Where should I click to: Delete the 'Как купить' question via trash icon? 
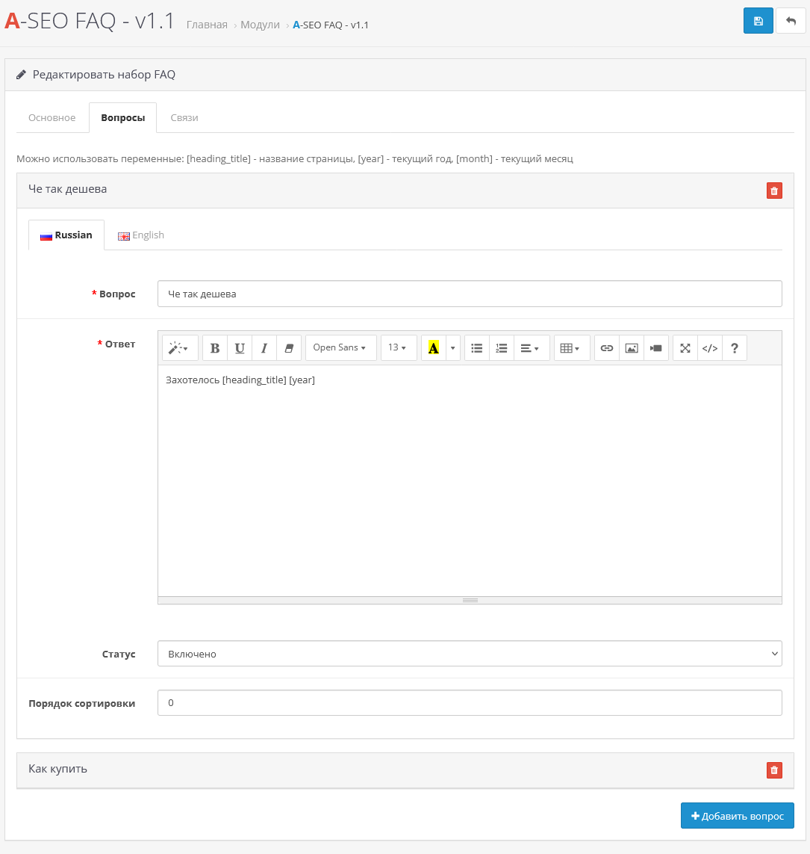[774, 770]
